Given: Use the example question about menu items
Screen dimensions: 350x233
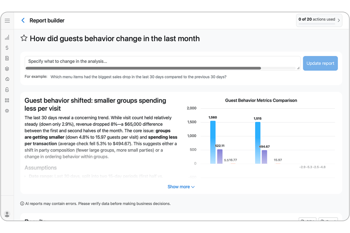Looking at the screenshot, I should coord(138,77).
